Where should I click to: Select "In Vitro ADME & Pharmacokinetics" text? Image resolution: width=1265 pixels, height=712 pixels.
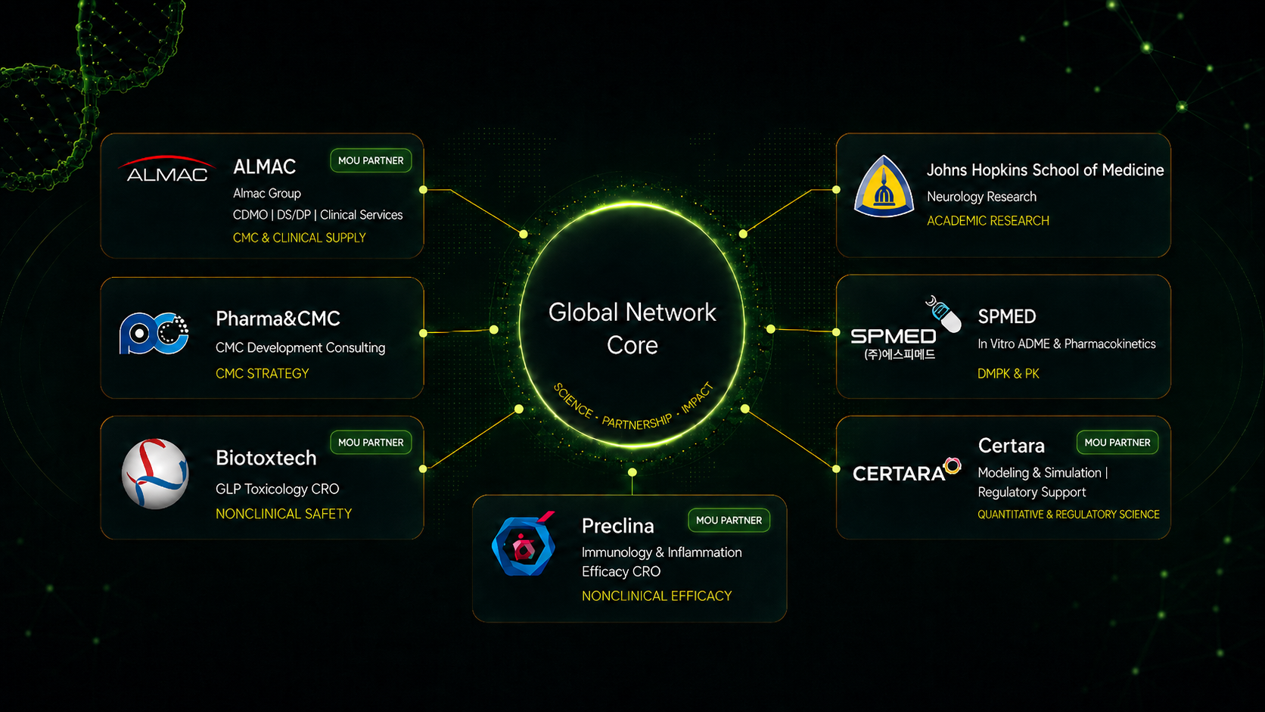pyautogui.click(x=1067, y=344)
